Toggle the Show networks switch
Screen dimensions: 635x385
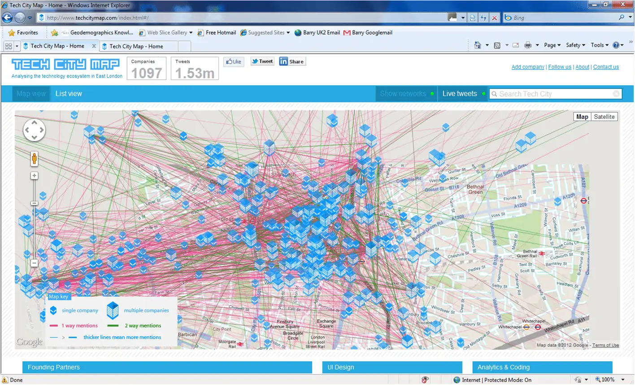pos(406,94)
